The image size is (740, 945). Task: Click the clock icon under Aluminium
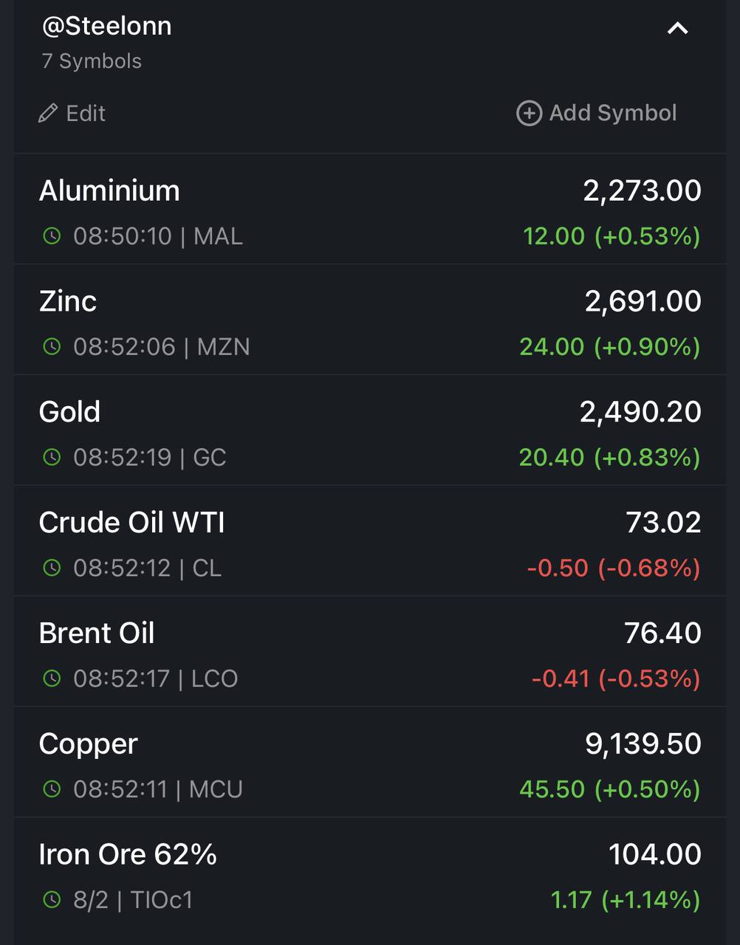coord(52,236)
